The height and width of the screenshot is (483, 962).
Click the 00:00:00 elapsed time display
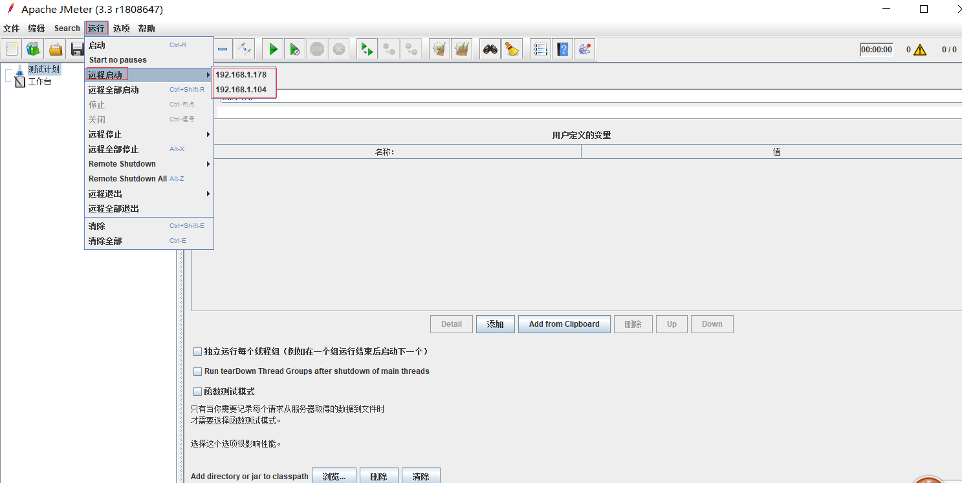pyautogui.click(x=877, y=50)
